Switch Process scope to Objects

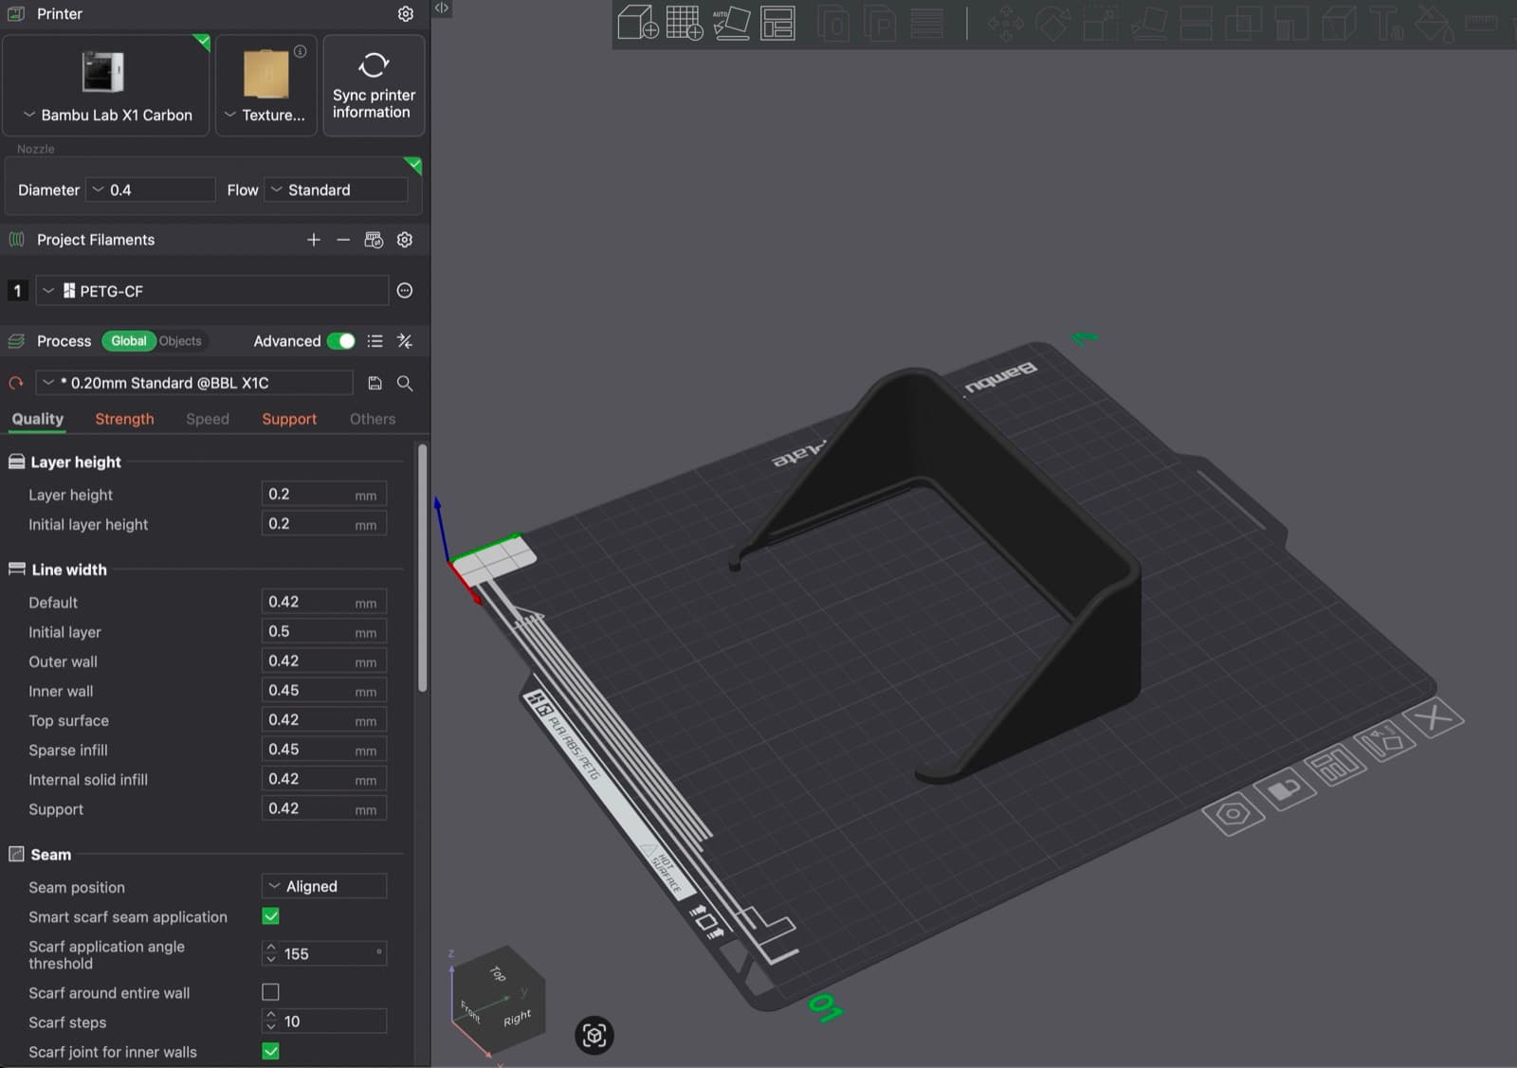click(180, 341)
